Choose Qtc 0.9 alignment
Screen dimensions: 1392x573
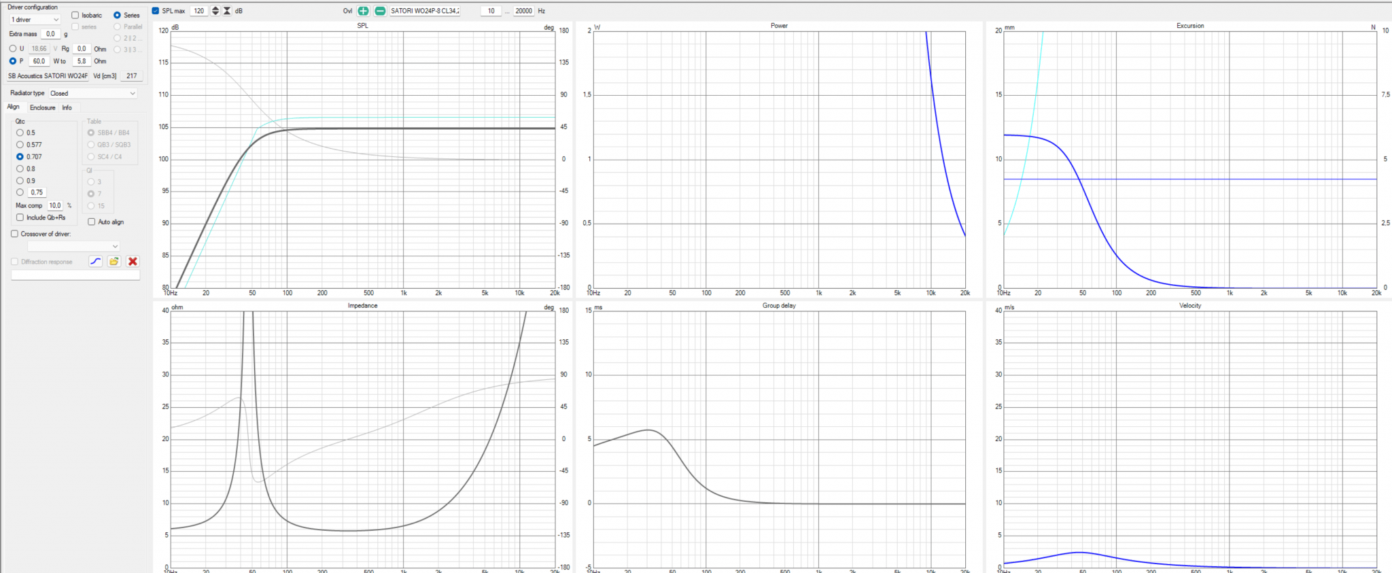[x=20, y=181]
